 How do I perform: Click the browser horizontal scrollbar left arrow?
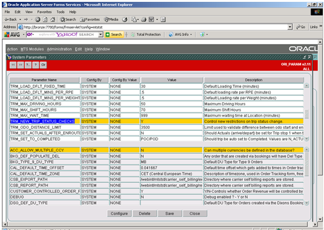coord(5,224)
